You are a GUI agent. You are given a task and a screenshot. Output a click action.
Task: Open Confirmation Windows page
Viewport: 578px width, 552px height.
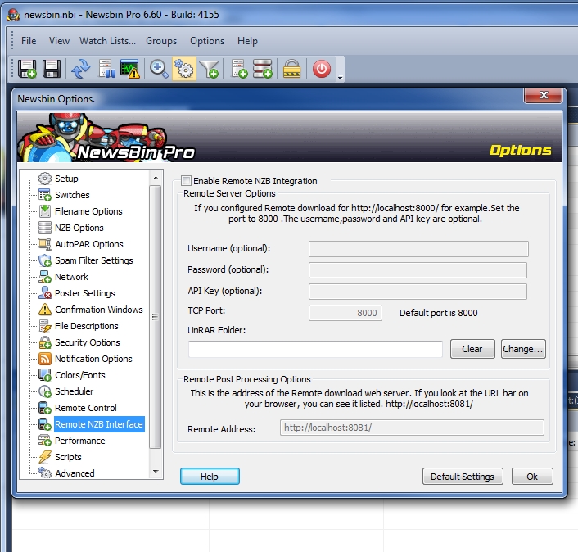(99, 310)
